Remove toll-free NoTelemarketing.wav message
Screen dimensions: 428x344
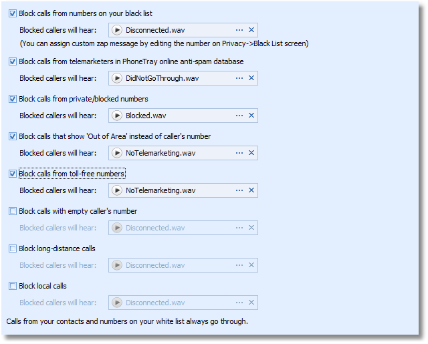251,190
